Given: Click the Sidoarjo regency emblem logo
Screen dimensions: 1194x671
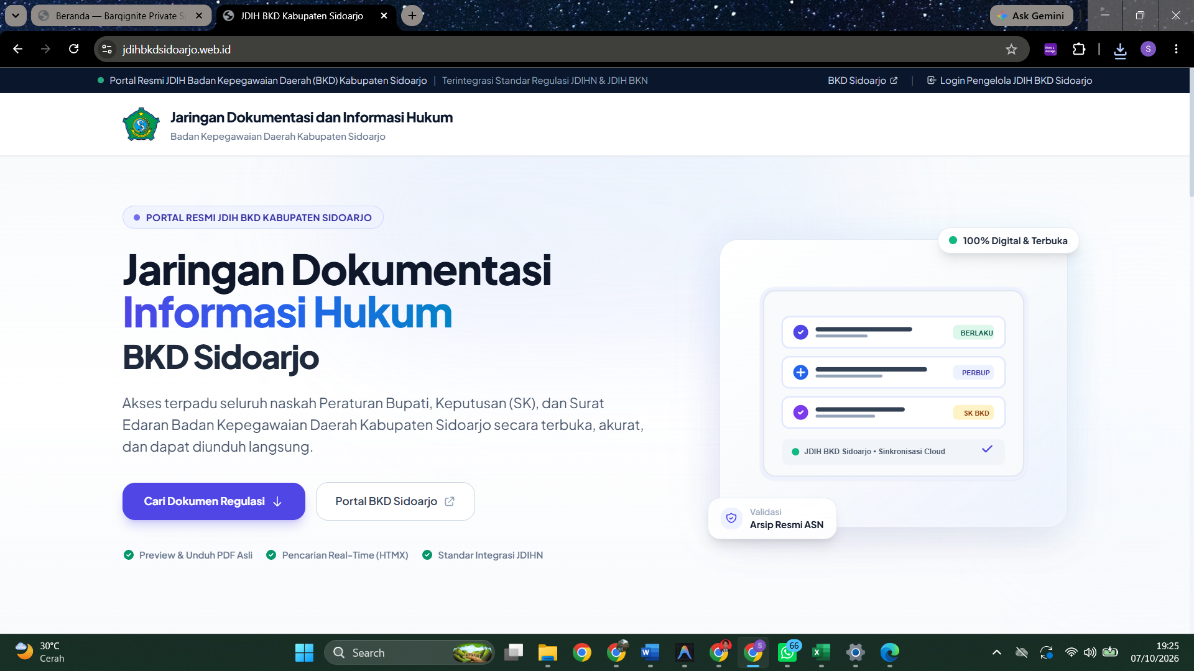Looking at the screenshot, I should [x=141, y=125].
